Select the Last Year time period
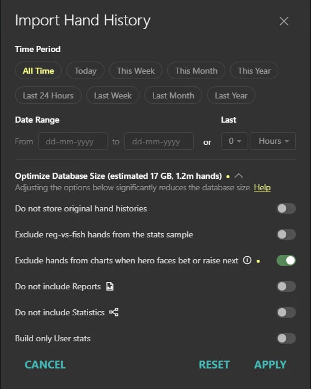Image resolution: width=311 pixels, height=389 pixels. pos(231,95)
